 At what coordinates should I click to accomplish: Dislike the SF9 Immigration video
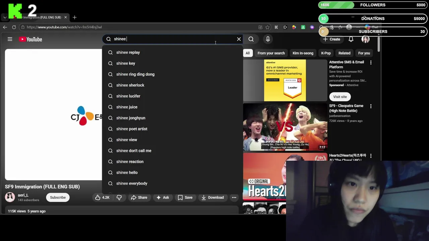click(119, 197)
